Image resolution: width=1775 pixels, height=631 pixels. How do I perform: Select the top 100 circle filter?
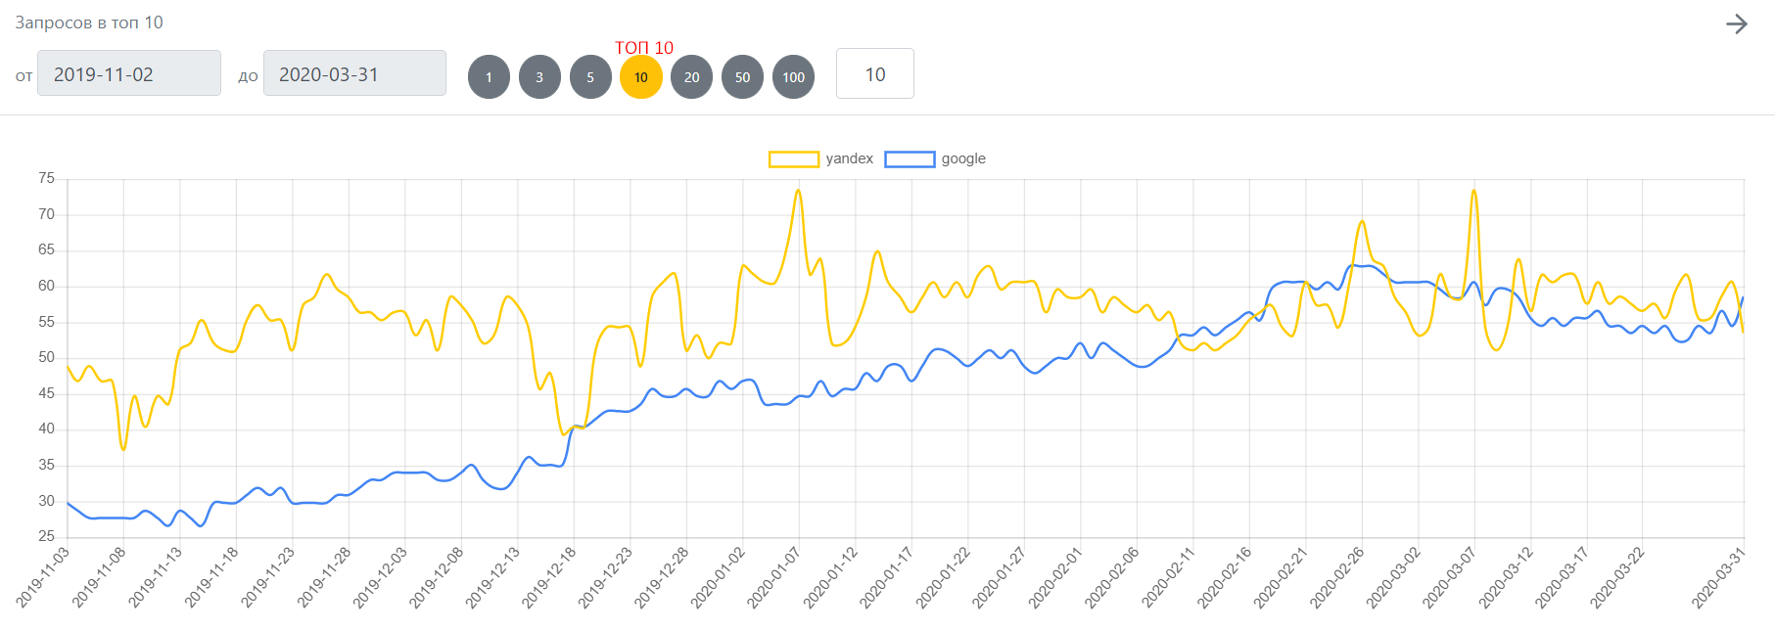pyautogui.click(x=794, y=77)
